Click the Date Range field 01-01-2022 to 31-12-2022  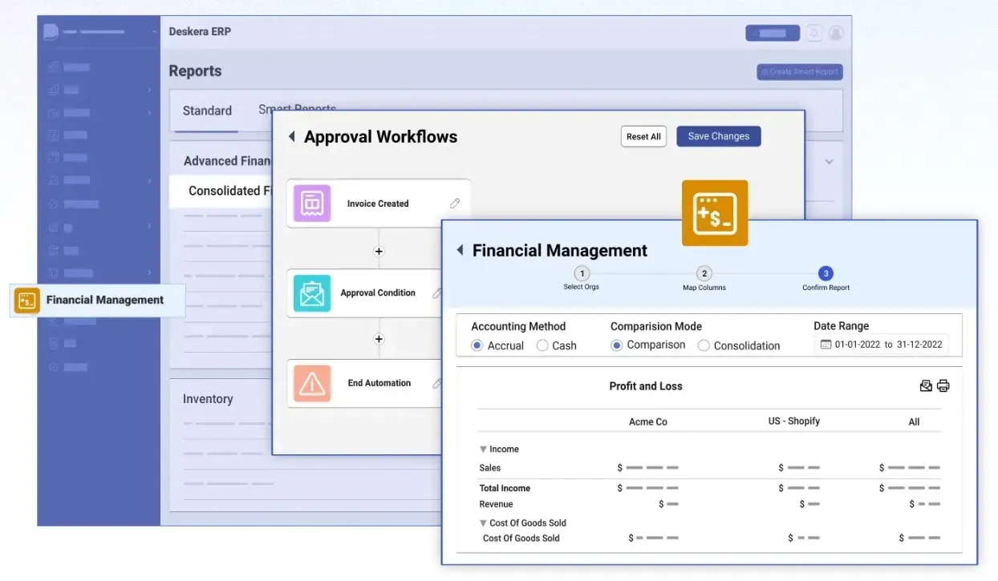[882, 345]
